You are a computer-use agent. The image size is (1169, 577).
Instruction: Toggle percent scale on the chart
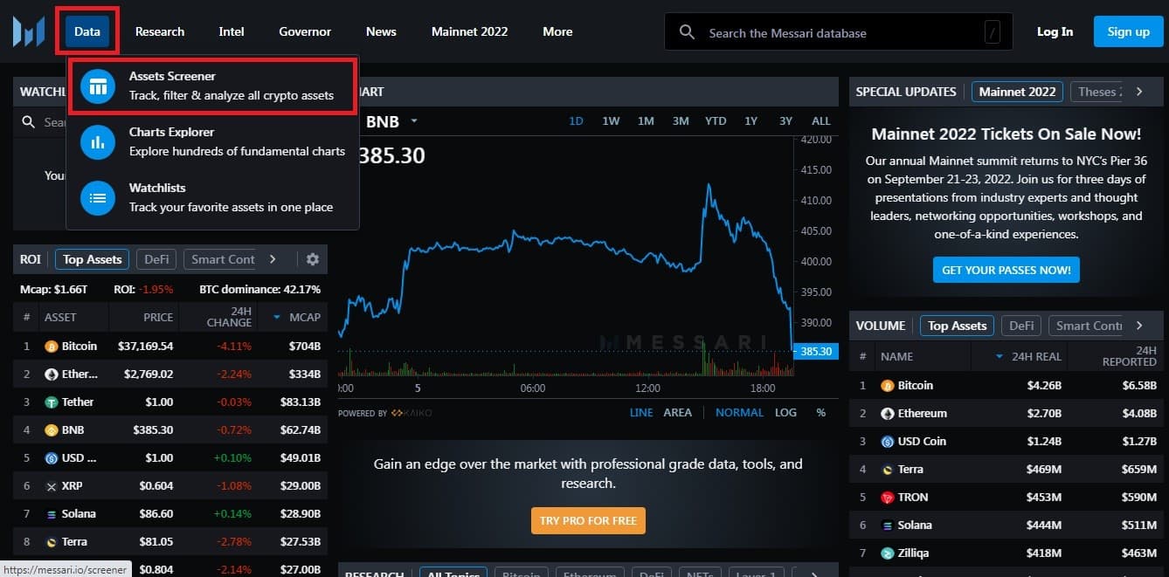821,413
